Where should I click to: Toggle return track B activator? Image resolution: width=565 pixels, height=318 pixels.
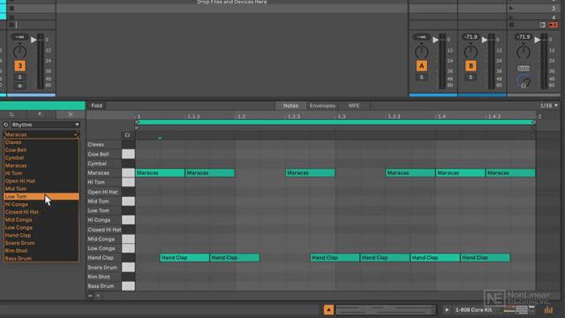point(471,66)
